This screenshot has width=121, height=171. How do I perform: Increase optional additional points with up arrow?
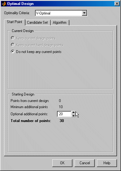[73, 112]
